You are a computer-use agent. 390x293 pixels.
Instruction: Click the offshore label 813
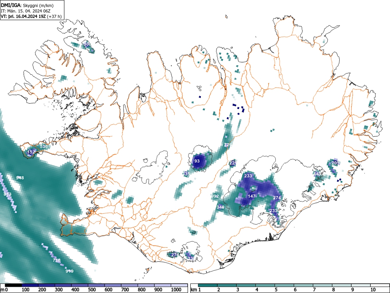(7, 194)
